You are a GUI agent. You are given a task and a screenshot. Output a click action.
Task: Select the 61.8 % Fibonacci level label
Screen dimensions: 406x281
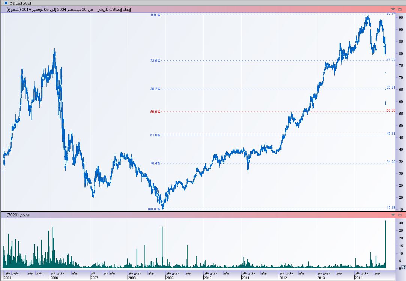[x=155, y=135]
